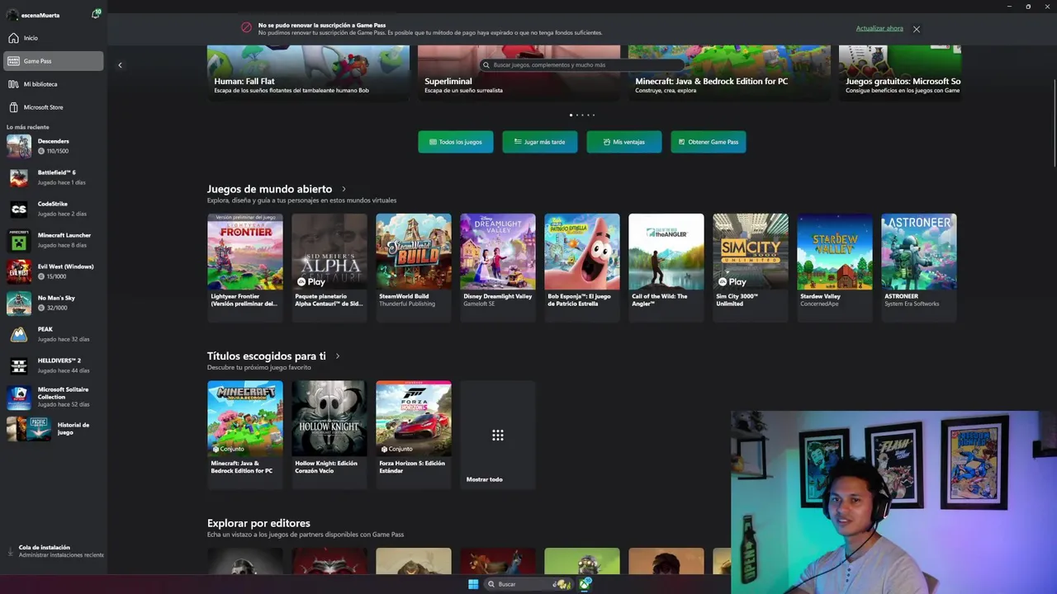Screen dimensions: 1057x594
Task: Open Mi biblioteca in the sidebar
Action: 54,84
